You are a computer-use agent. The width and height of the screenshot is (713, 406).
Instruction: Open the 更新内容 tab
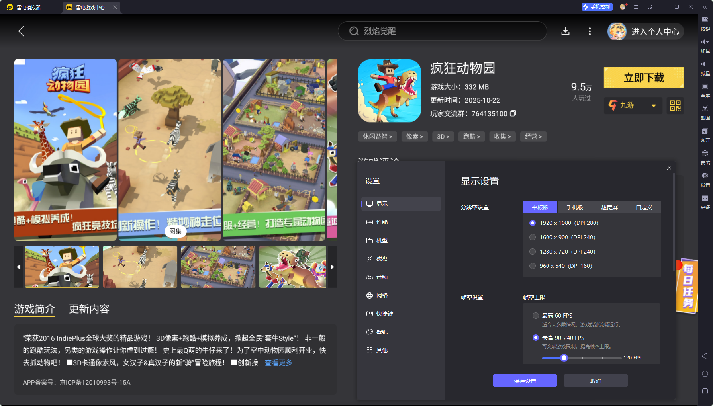(89, 309)
